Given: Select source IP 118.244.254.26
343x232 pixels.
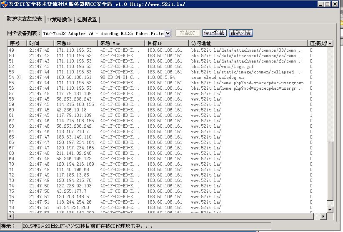Looking at the screenshot, I should click(74, 202).
